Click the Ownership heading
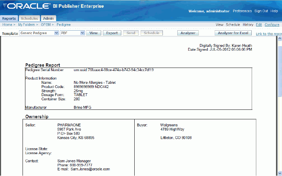The height and width of the screenshot is (176, 282). [37, 117]
